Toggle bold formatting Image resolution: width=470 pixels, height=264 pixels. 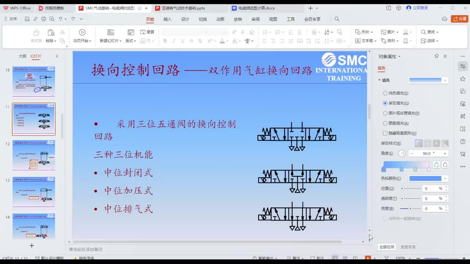click(x=165, y=41)
